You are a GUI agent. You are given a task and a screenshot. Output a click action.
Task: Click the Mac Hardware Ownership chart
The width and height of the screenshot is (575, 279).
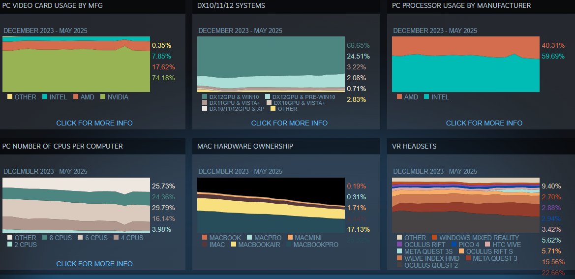pos(271,205)
